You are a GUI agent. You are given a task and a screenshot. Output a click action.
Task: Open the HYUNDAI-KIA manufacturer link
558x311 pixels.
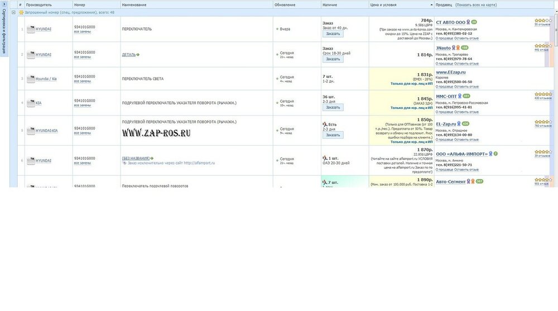coord(47,131)
